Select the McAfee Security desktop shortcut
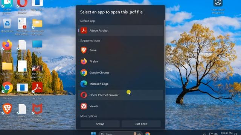This screenshot has height=135, width=241. point(37,112)
